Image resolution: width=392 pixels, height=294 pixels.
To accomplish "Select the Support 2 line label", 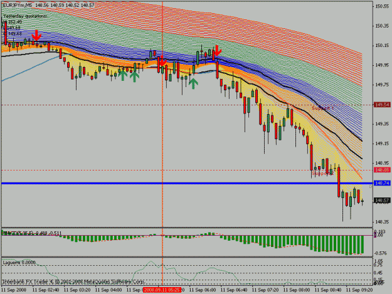I will [x=323, y=173].
